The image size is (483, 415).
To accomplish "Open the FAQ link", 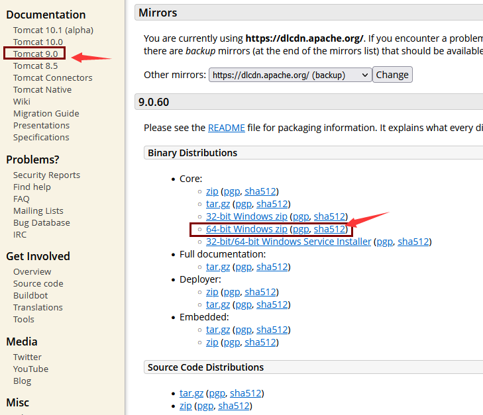I will 21,199.
